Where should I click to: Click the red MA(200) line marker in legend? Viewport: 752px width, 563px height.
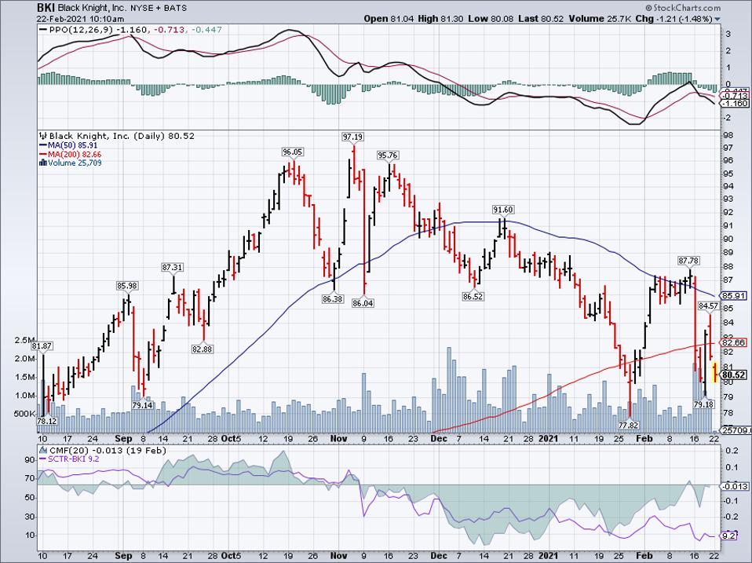coord(42,155)
